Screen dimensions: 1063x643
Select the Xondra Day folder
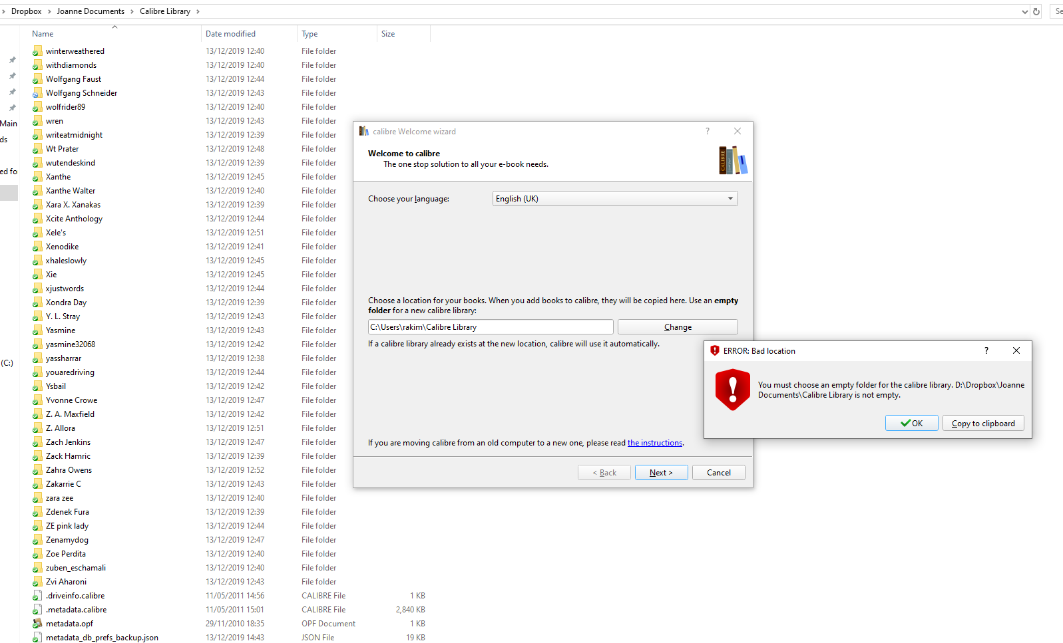(66, 303)
